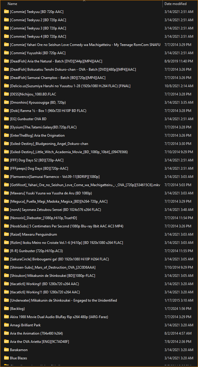Select the [R-R] Gunbuster (720p.Hi10p.AC3) name
Viewport: 198px width, 367px height.
pos(36,251)
